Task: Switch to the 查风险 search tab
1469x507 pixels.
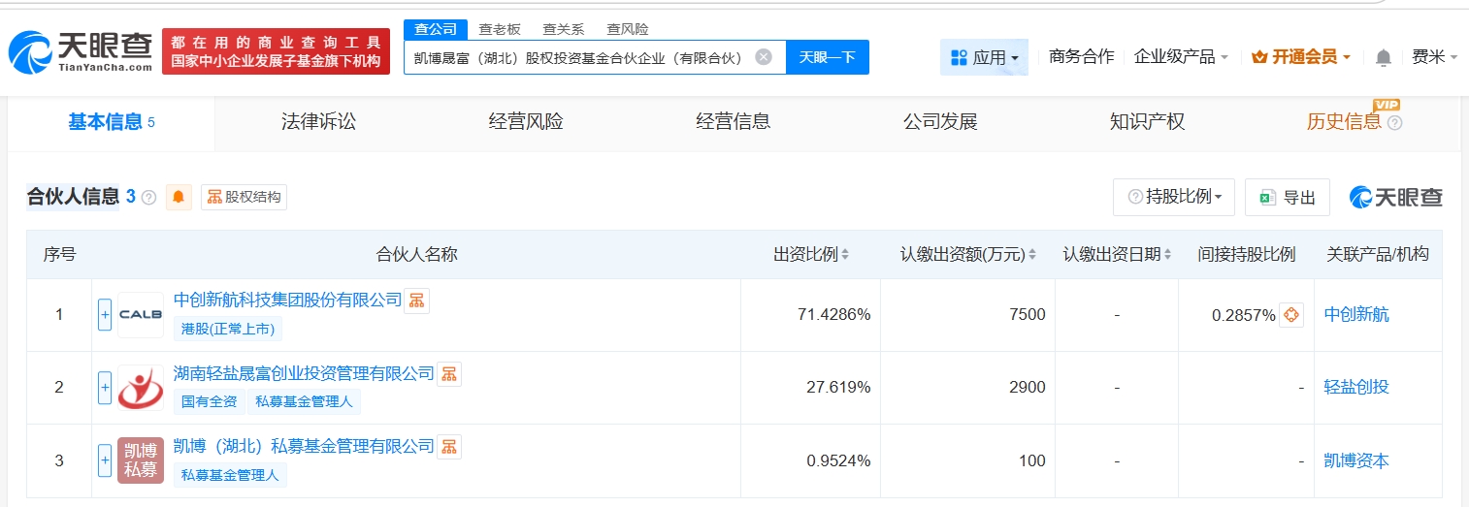Action: (628, 29)
